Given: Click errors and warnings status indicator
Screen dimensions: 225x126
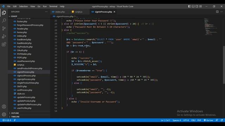Looking at the screenshot, I should click(7, 120).
